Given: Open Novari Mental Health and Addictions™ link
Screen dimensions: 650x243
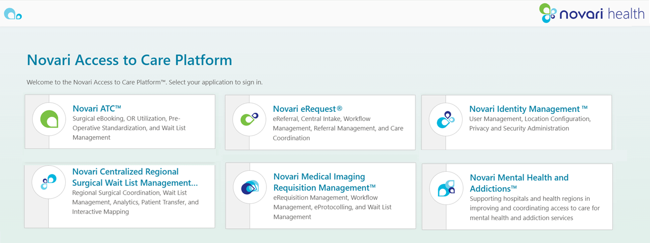Looking at the screenshot, I should pos(519,183).
